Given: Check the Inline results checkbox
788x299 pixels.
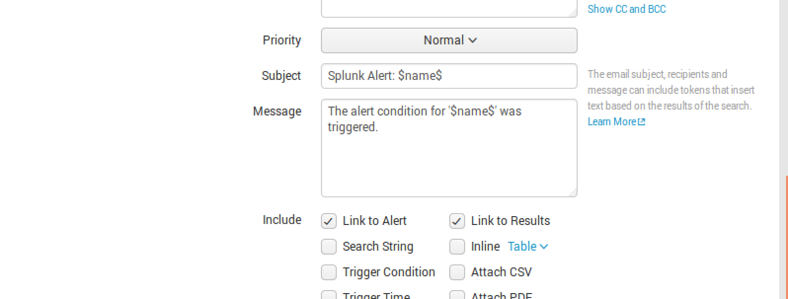Looking at the screenshot, I should click(x=457, y=247).
